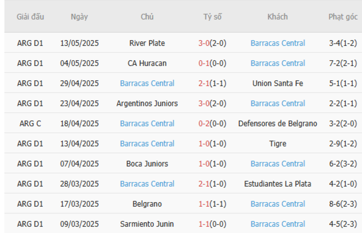362x233 pixels.
Task: Open Barracas Central home link on 29/04/2025
Action: (x=147, y=83)
